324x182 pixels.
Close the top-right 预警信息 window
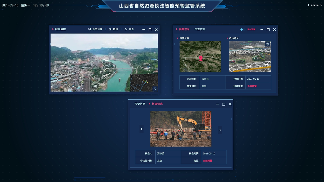click(x=274, y=30)
